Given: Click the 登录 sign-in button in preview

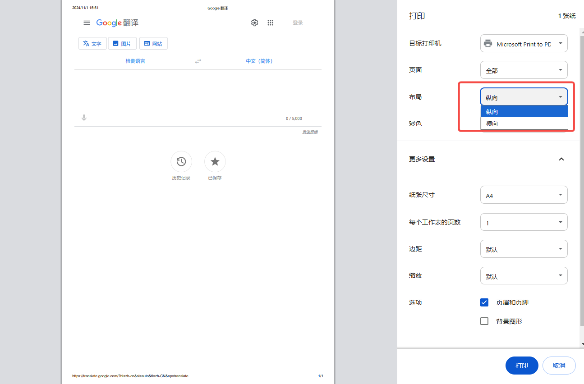Looking at the screenshot, I should [x=298, y=23].
